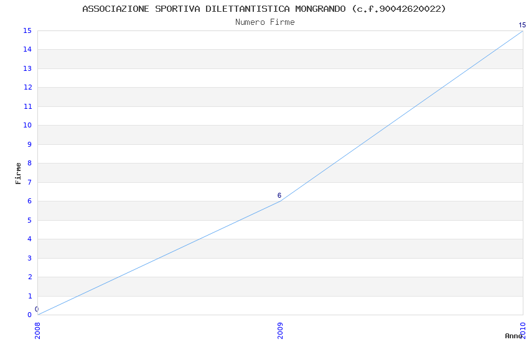The width and height of the screenshot is (529, 342).
Task: Click the y-axis tick label 7
Action: click(x=30, y=182)
